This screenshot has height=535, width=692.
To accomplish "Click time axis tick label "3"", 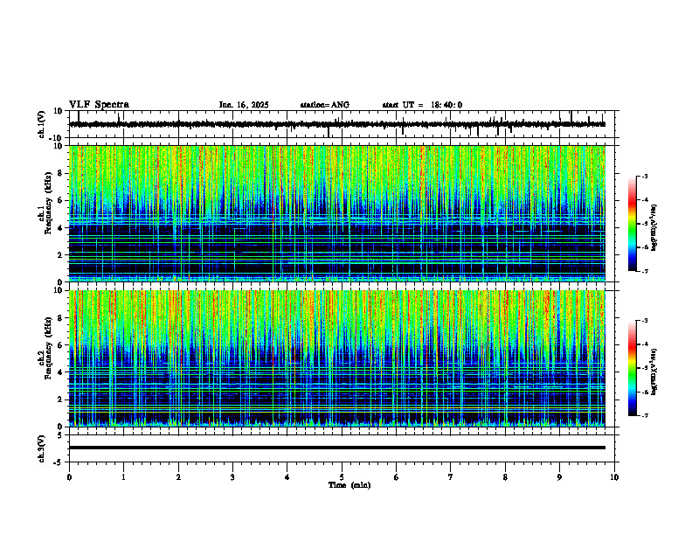I will [x=232, y=477].
